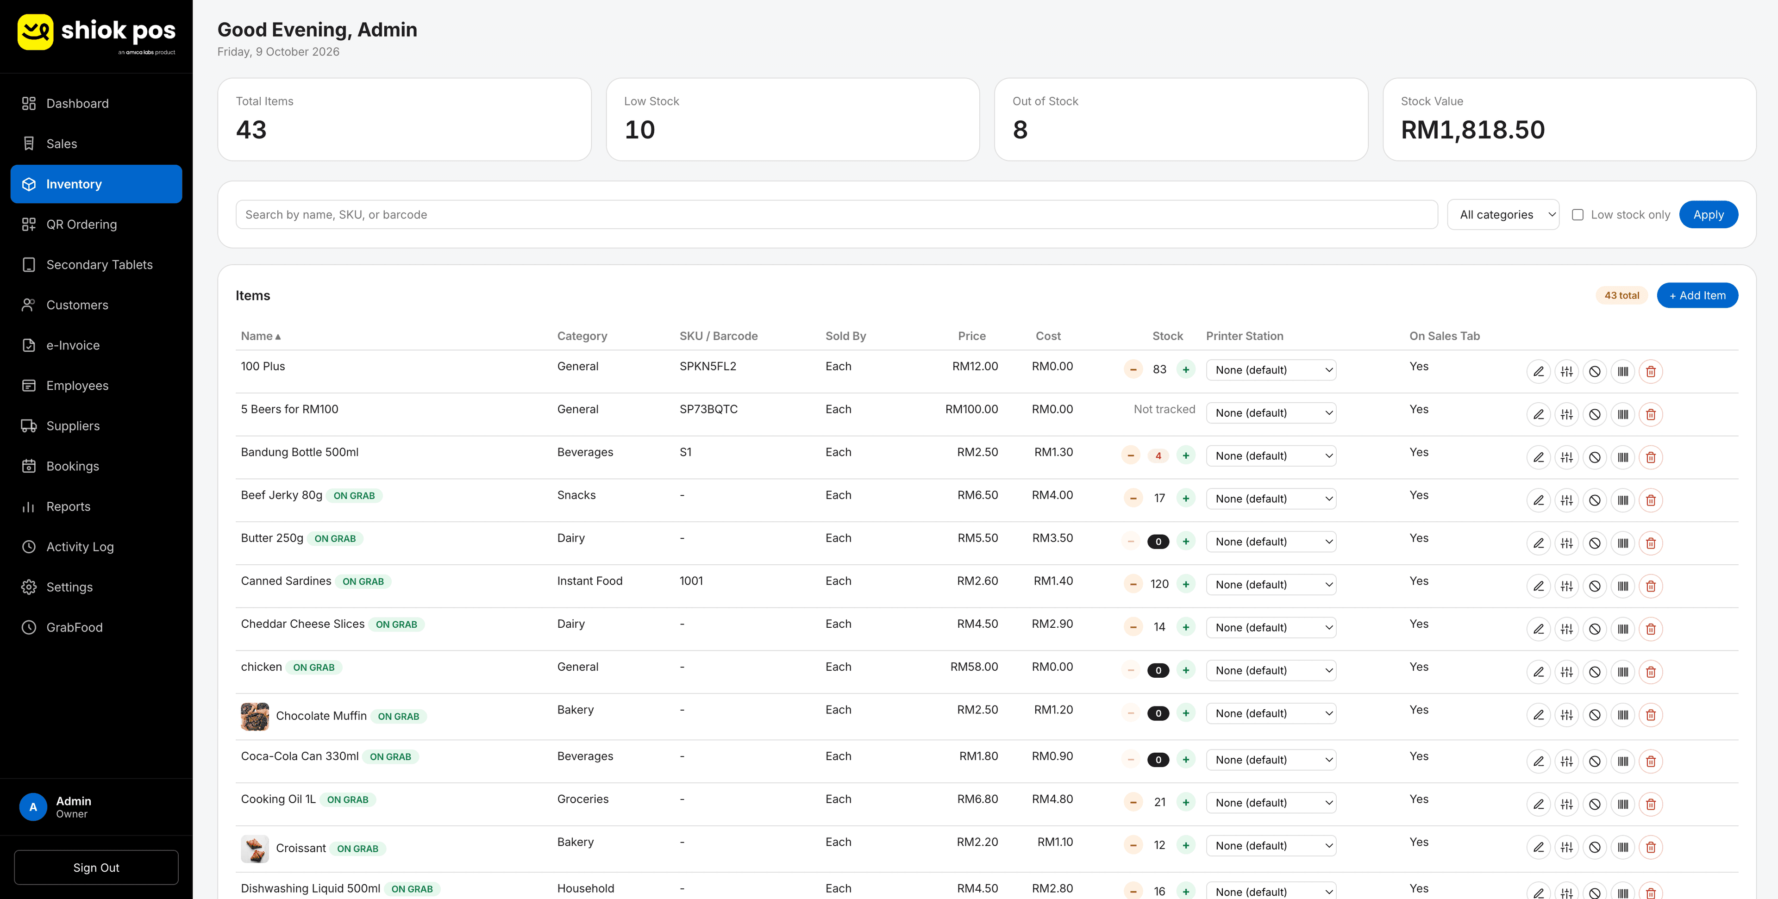
Task: Click the edit pencil icon for 100 Plus
Action: tap(1539, 371)
